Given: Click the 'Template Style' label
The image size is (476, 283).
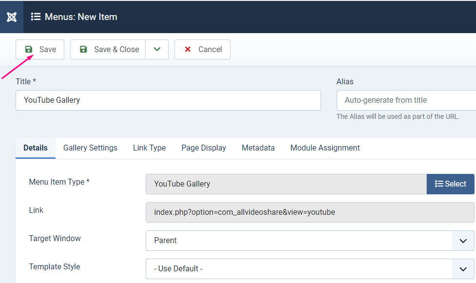Looking at the screenshot, I should coord(55,266).
